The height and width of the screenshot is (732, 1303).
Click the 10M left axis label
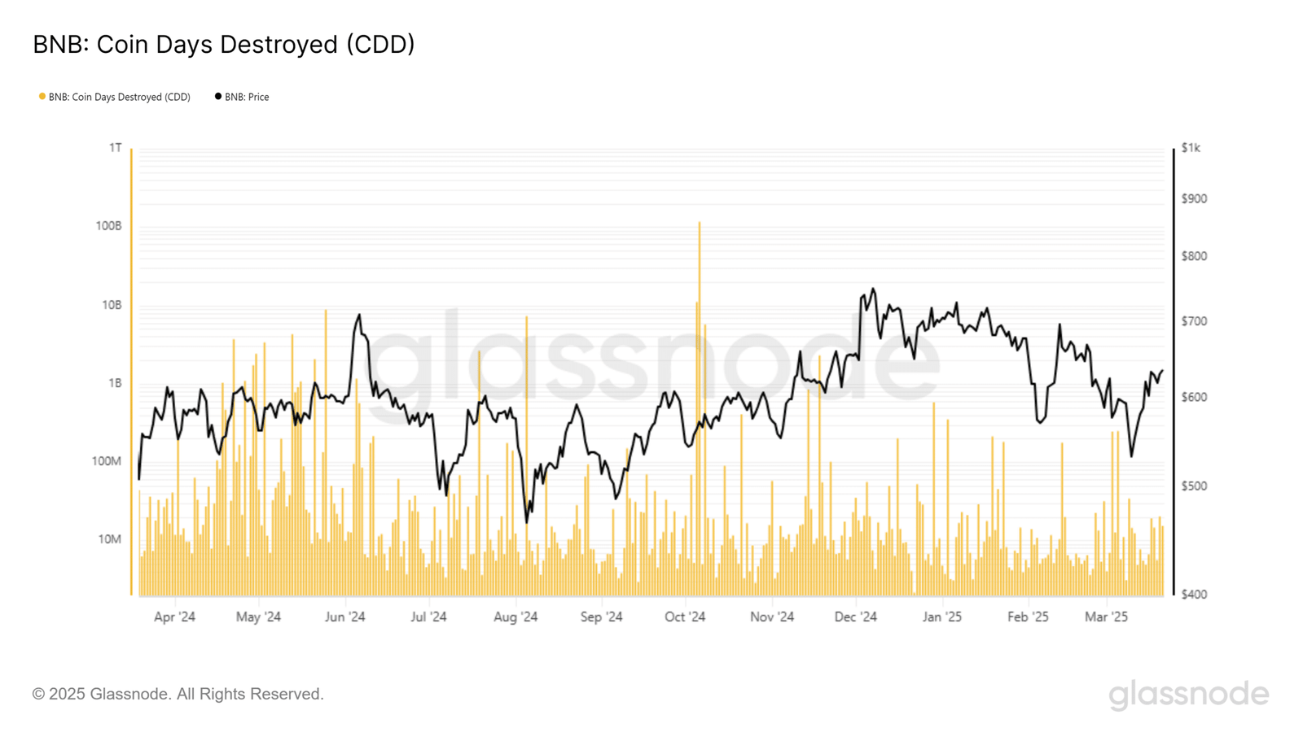coord(109,539)
